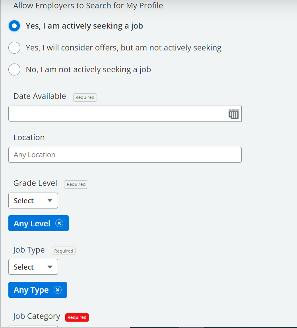The width and height of the screenshot is (297, 328).
Task: Focus the Any Location input field
Action: [125, 155]
